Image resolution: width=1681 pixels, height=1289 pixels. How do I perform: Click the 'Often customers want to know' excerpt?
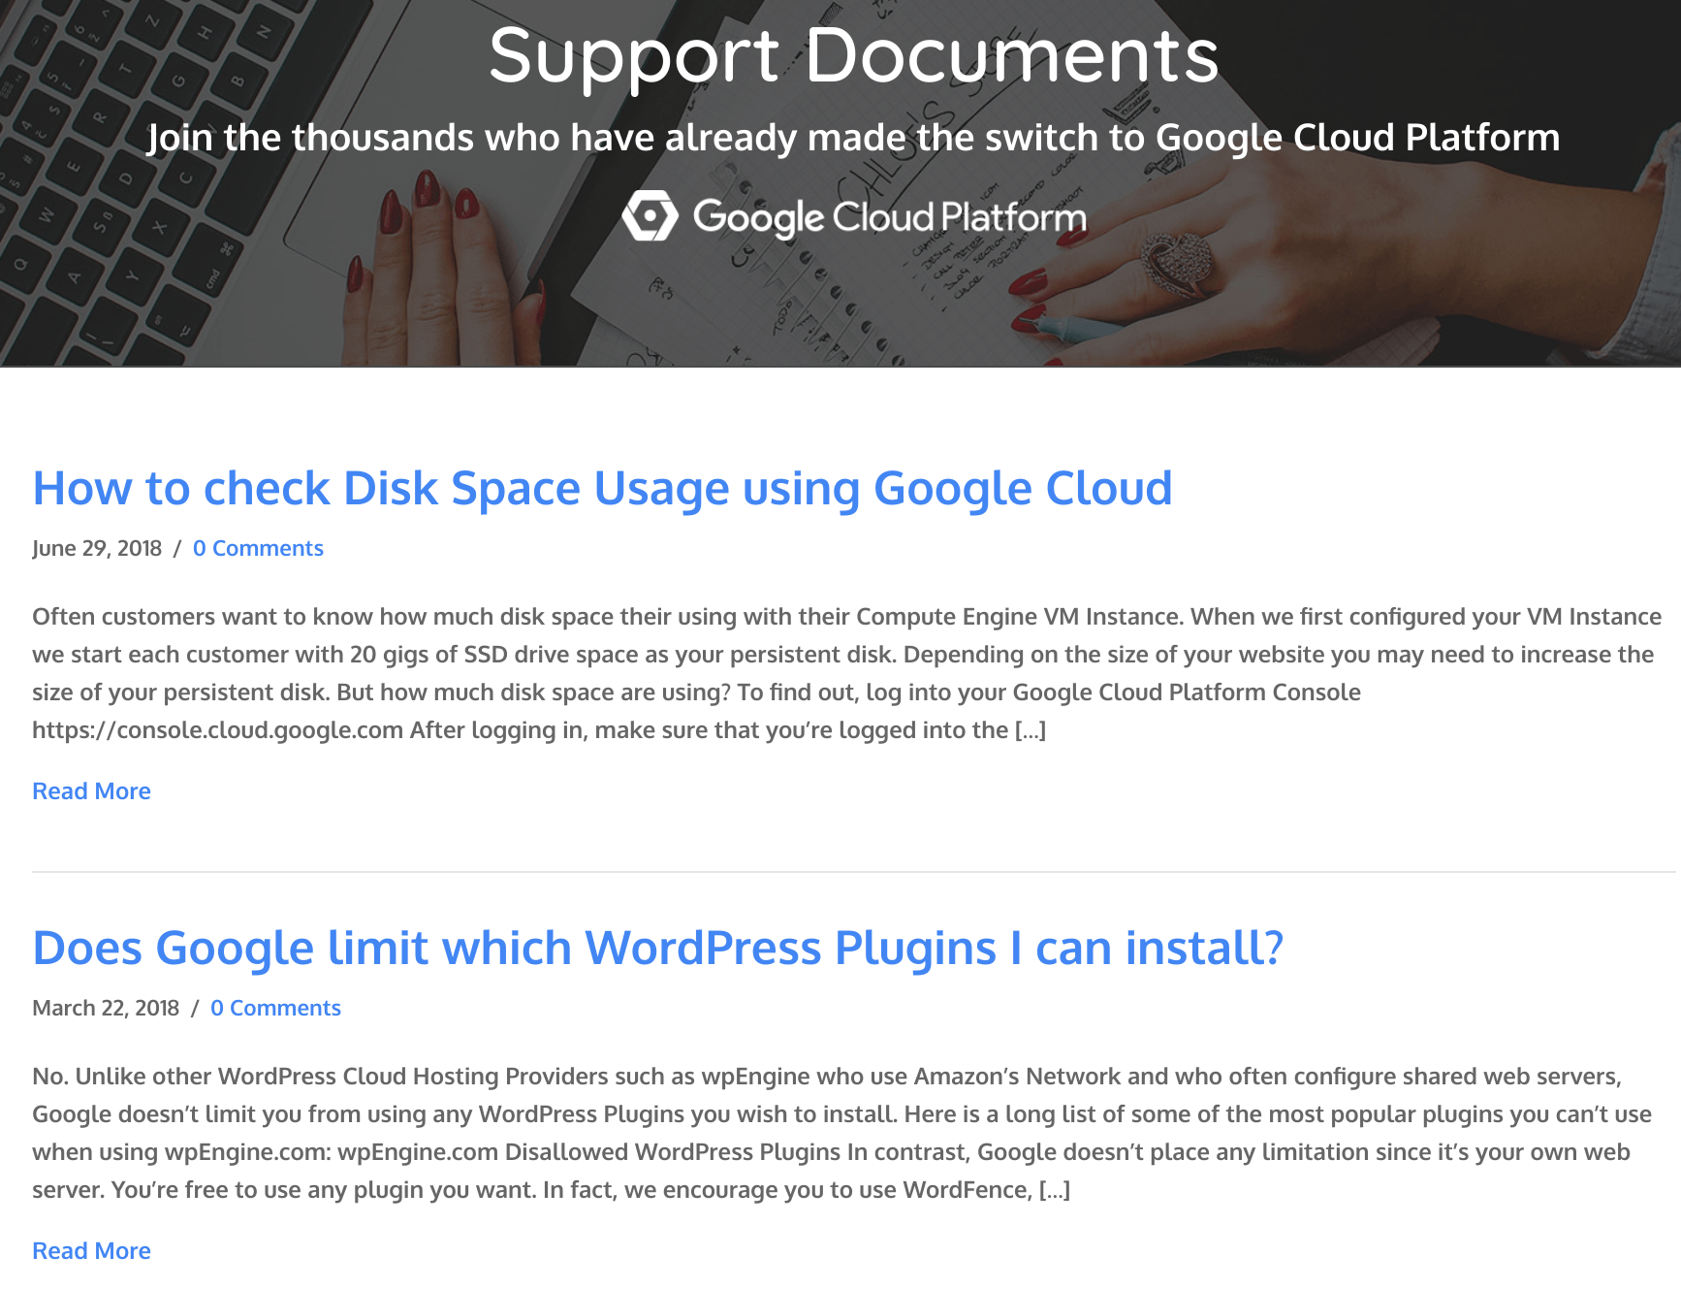(847, 673)
